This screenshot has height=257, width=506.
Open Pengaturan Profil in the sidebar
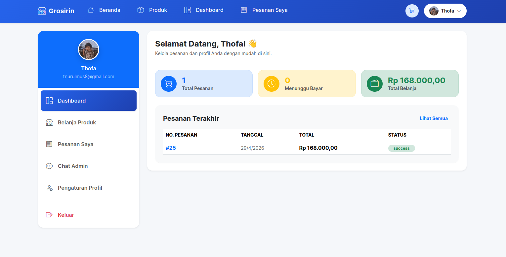pyautogui.click(x=89, y=188)
